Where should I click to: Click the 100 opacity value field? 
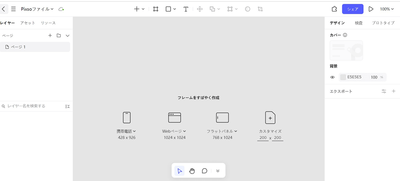point(374,77)
